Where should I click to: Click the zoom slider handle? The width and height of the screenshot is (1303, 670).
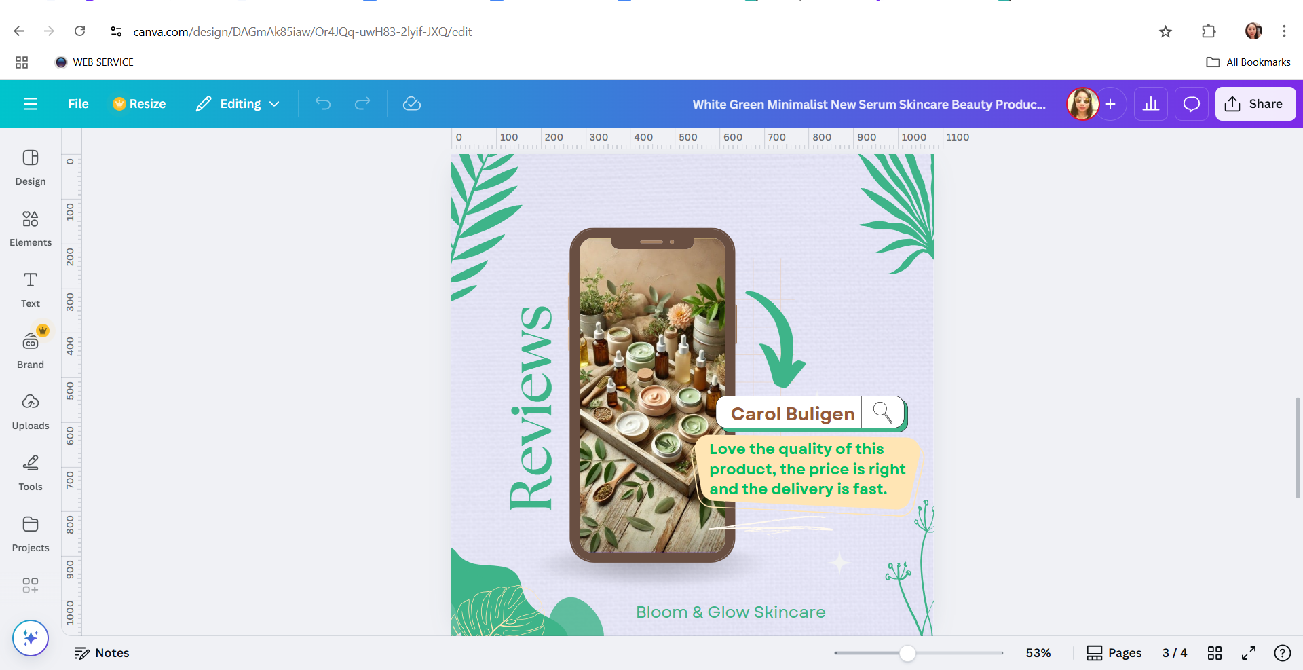click(907, 653)
